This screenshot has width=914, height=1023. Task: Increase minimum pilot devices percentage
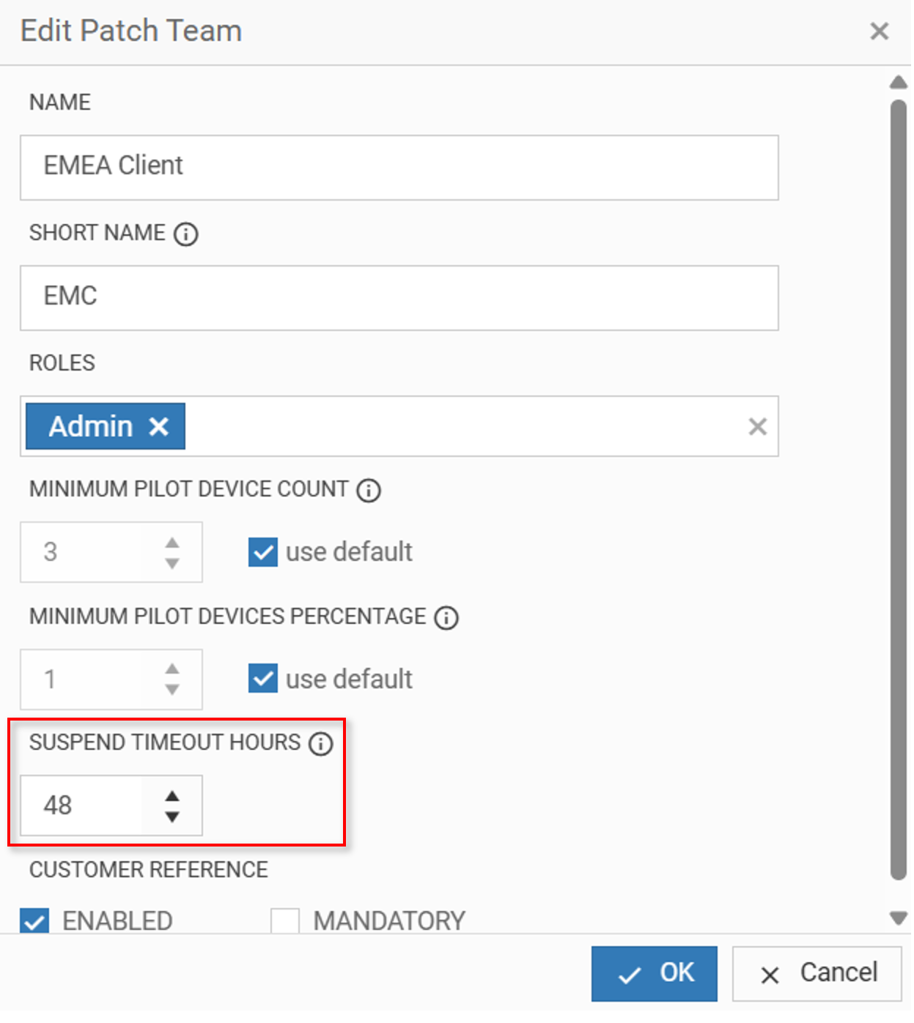click(172, 669)
